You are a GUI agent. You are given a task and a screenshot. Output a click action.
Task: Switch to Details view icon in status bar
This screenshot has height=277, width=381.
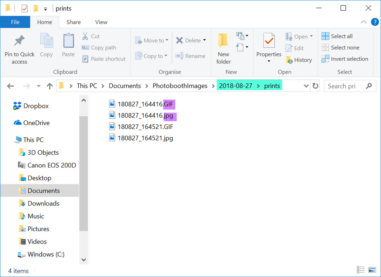click(361, 270)
